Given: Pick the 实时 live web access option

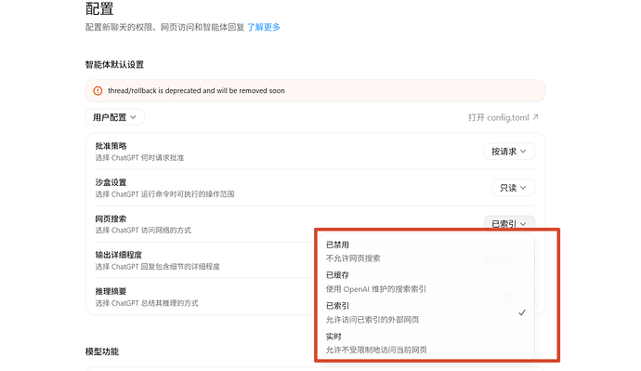Looking at the screenshot, I should pos(426,343).
